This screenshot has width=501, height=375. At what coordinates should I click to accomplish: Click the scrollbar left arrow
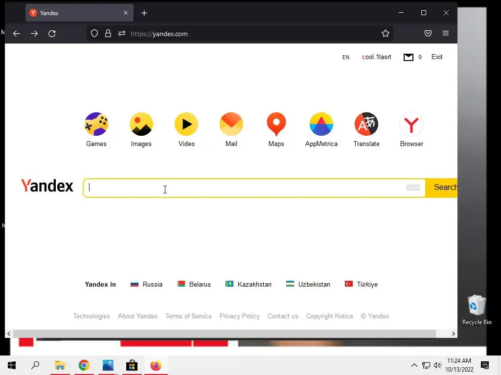9,333
